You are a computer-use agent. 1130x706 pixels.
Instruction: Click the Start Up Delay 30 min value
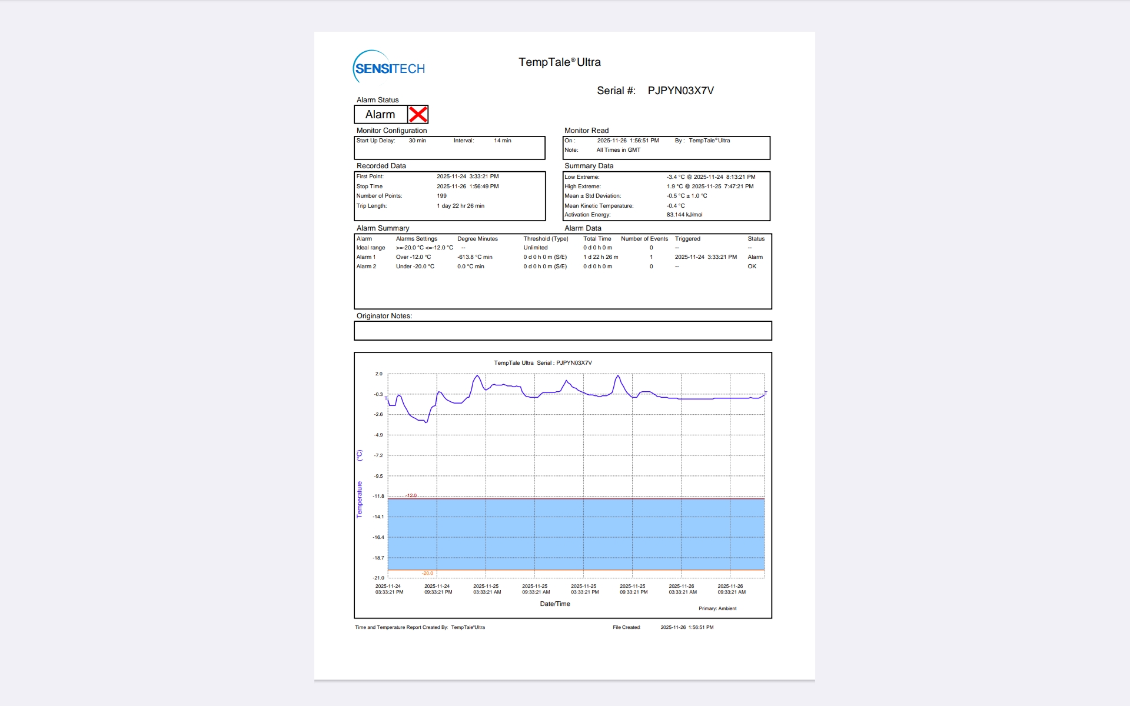click(x=417, y=141)
